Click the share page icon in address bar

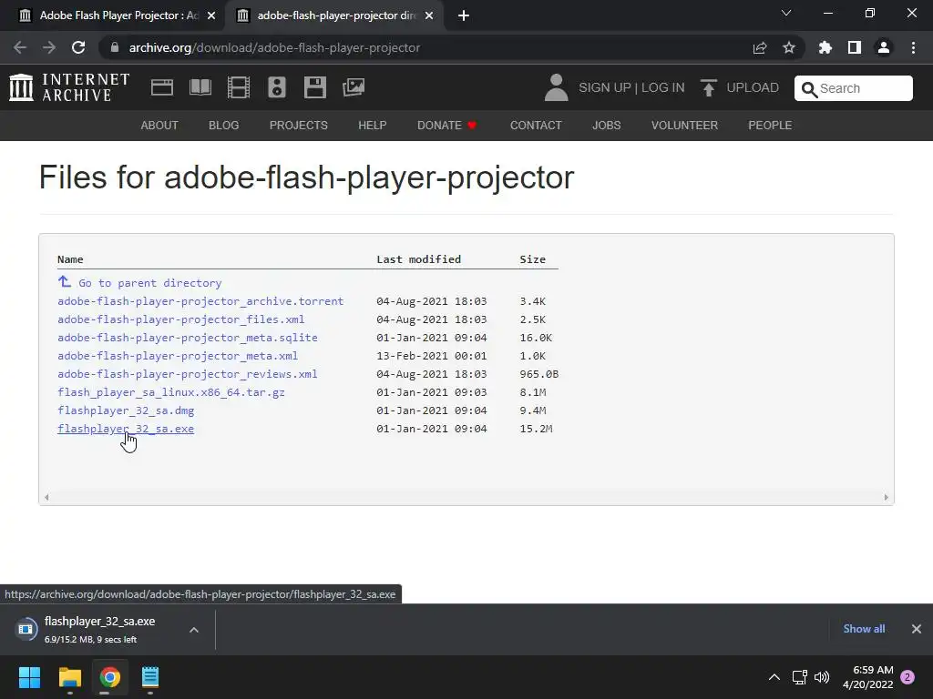760,47
